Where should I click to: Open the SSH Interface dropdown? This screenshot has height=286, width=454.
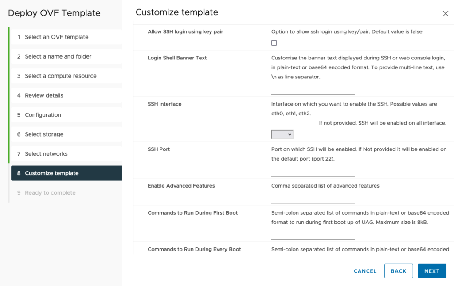coord(282,134)
